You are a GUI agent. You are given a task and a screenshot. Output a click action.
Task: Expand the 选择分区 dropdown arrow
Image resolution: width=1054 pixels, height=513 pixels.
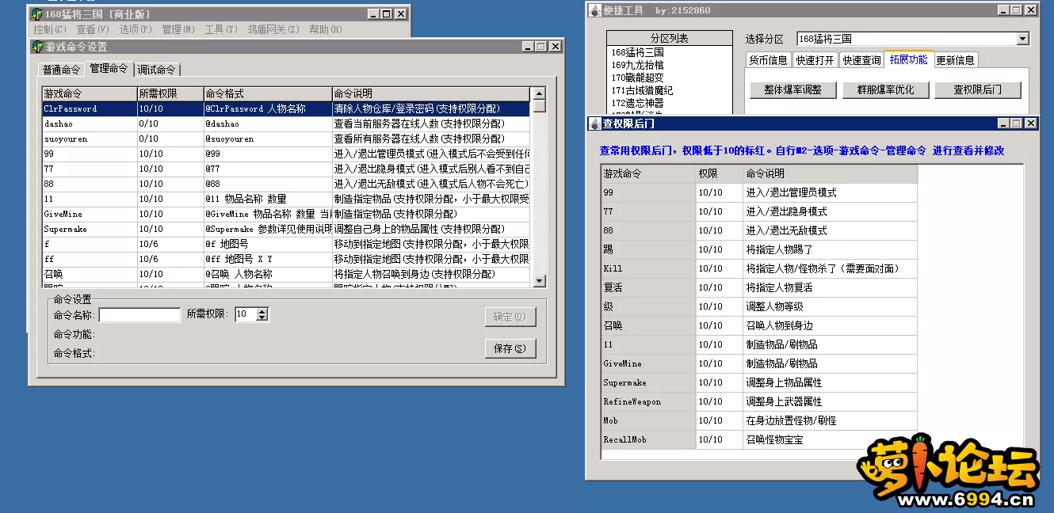tap(1022, 39)
